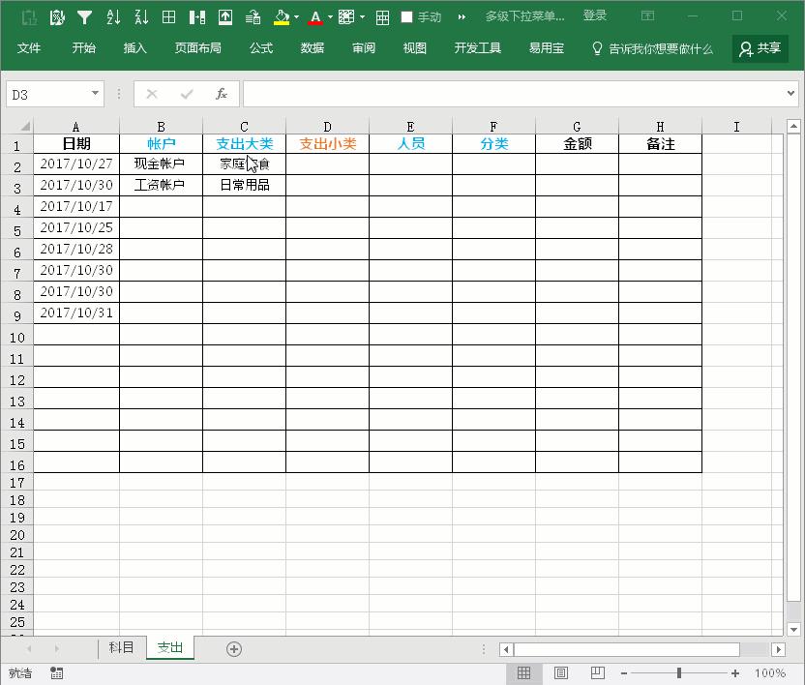Switch to Page Layout view via status bar icon
The image size is (805, 685).
[561, 672]
